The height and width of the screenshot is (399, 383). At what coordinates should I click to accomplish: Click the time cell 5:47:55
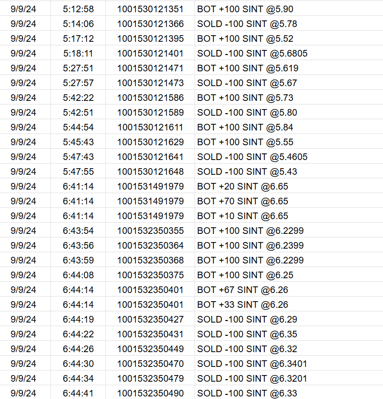[78, 172]
